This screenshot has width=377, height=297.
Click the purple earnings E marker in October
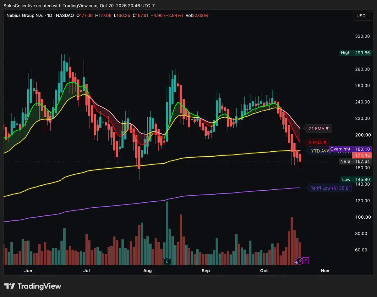306,261
